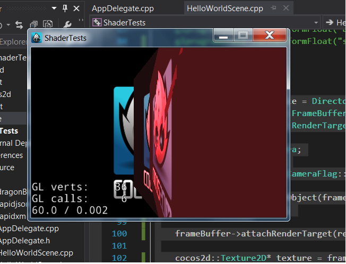Select the External Dependencies node
Viewport: 346px width, 264px height.
click(x=13, y=143)
